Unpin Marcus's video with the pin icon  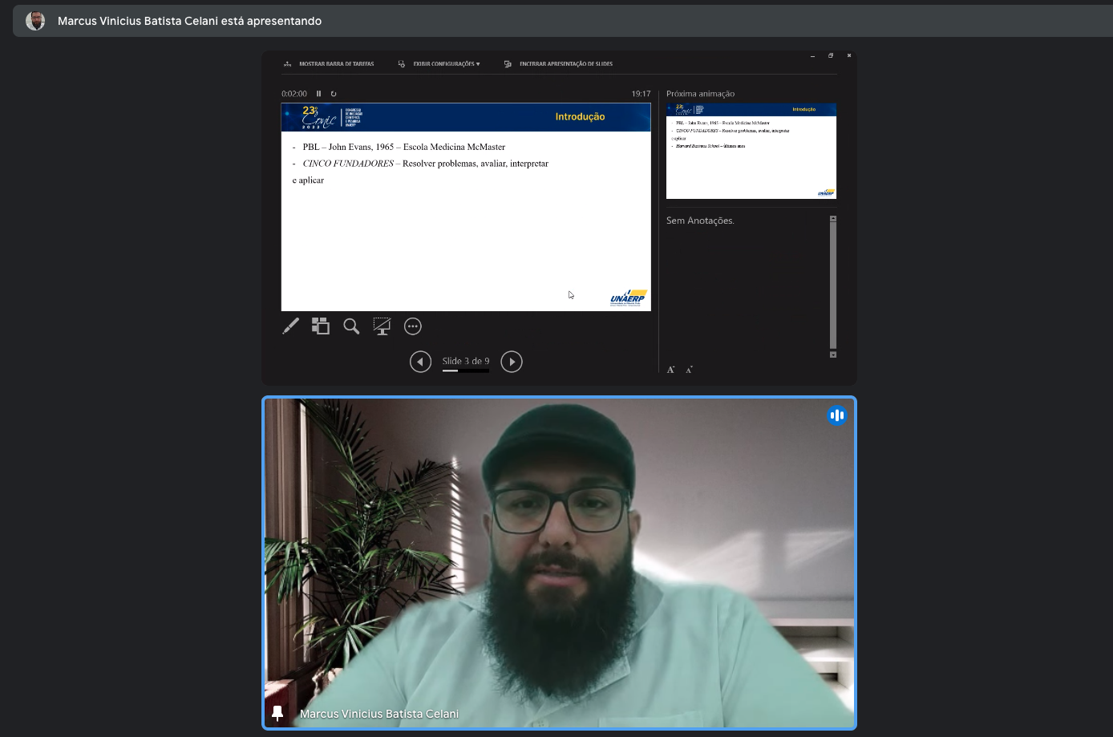277,713
